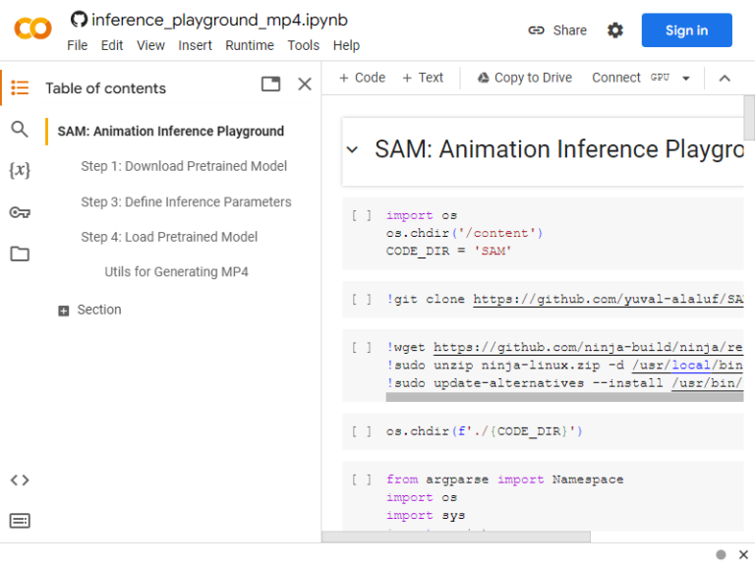Open the Insert menu
Viewport: 755px width, 566px height.
tap(195, 45)
